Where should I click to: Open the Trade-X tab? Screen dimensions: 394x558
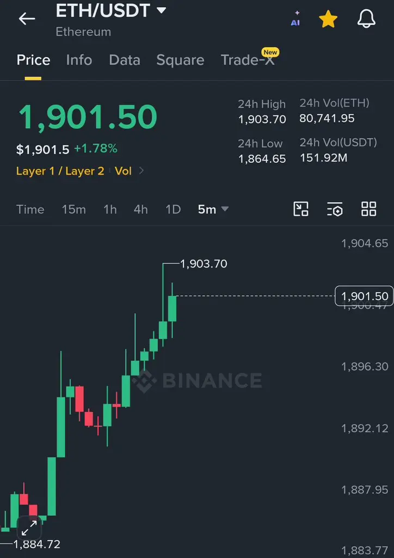[248, 60]
